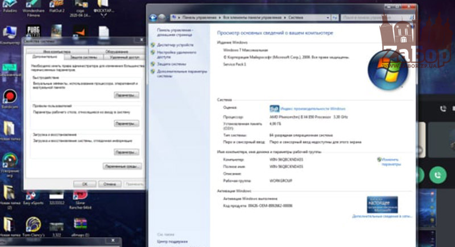
Task: Click the Back arrow in the Система window
Action: tap(154, 18)
